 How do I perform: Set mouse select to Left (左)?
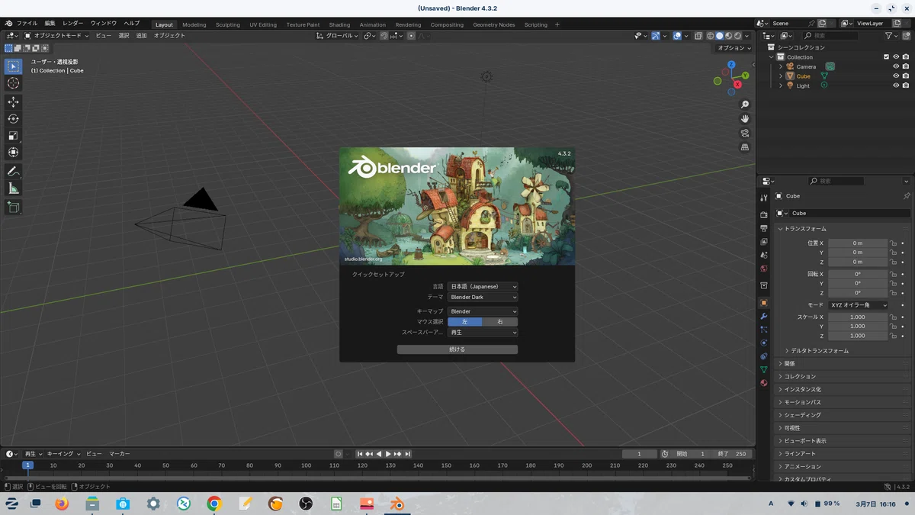(465, 322)
